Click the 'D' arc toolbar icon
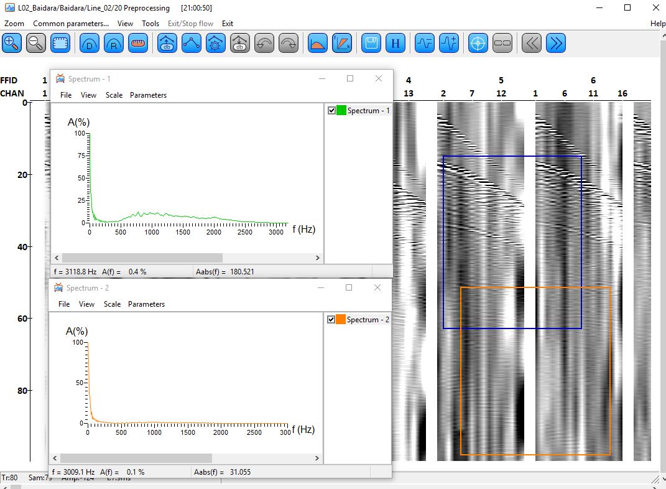The width and height of the screenshot is (666, 489). click(89, 43)
